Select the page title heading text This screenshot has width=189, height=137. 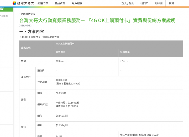coord(97,20)
